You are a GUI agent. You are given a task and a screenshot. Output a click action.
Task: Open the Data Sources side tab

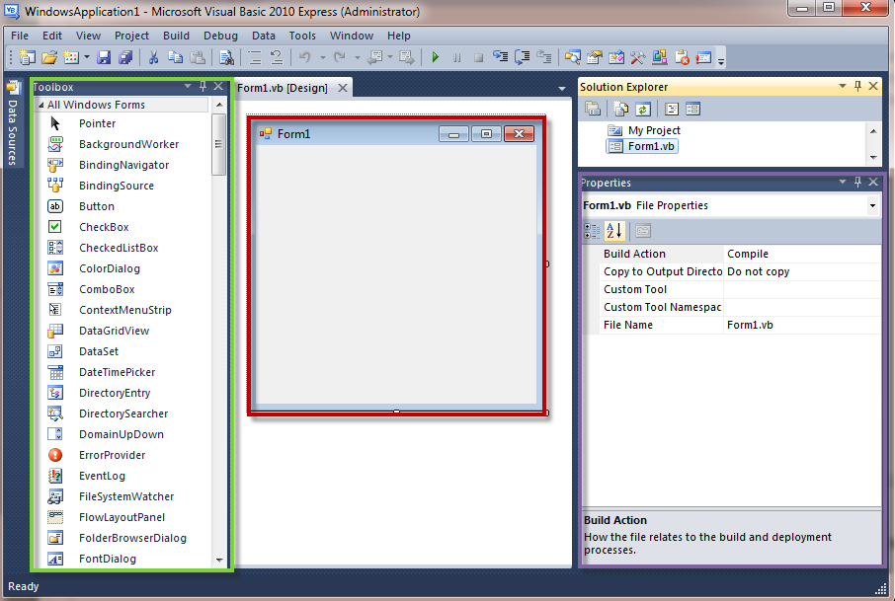point(13,124)
